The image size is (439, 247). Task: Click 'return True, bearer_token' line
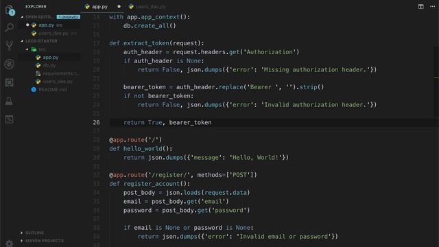click(x=167, y=122)
